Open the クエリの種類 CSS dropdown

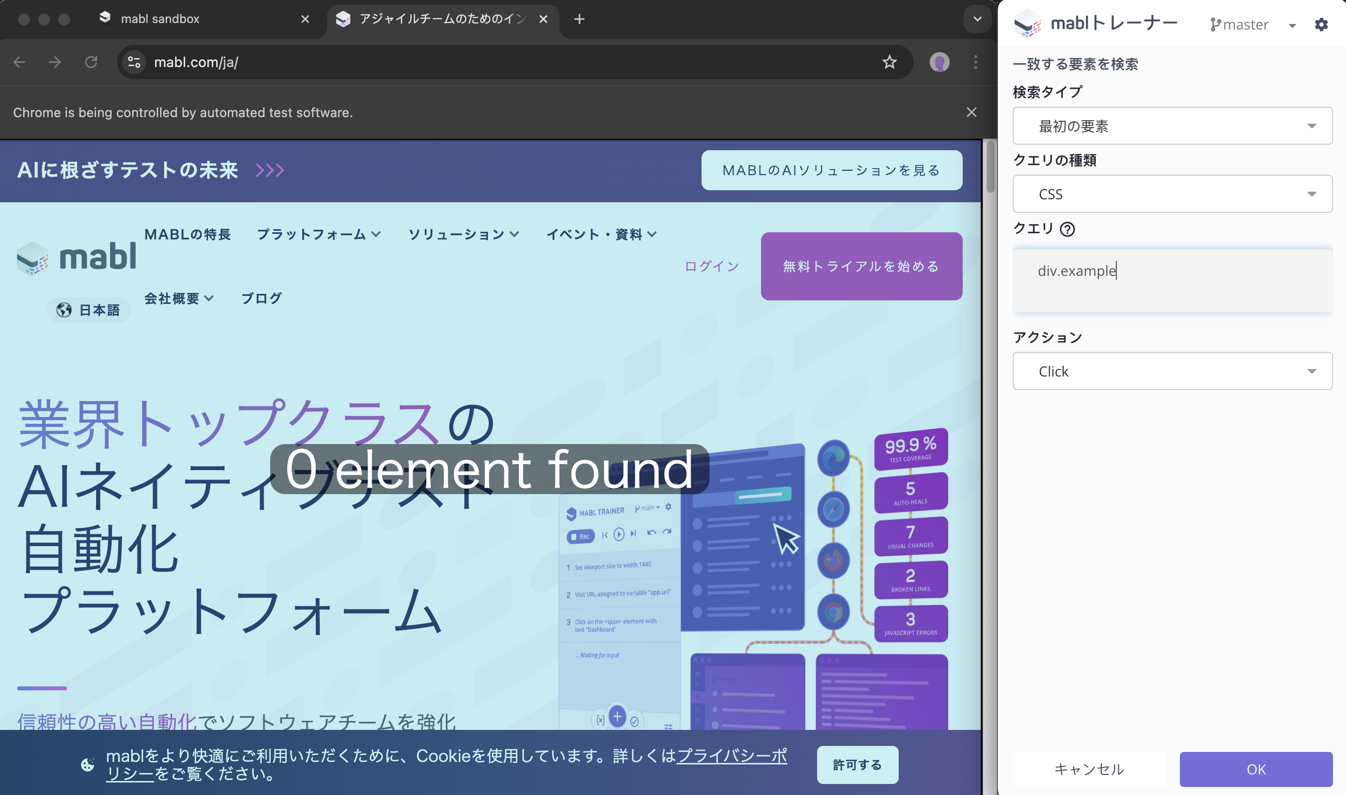[1172, 194]
